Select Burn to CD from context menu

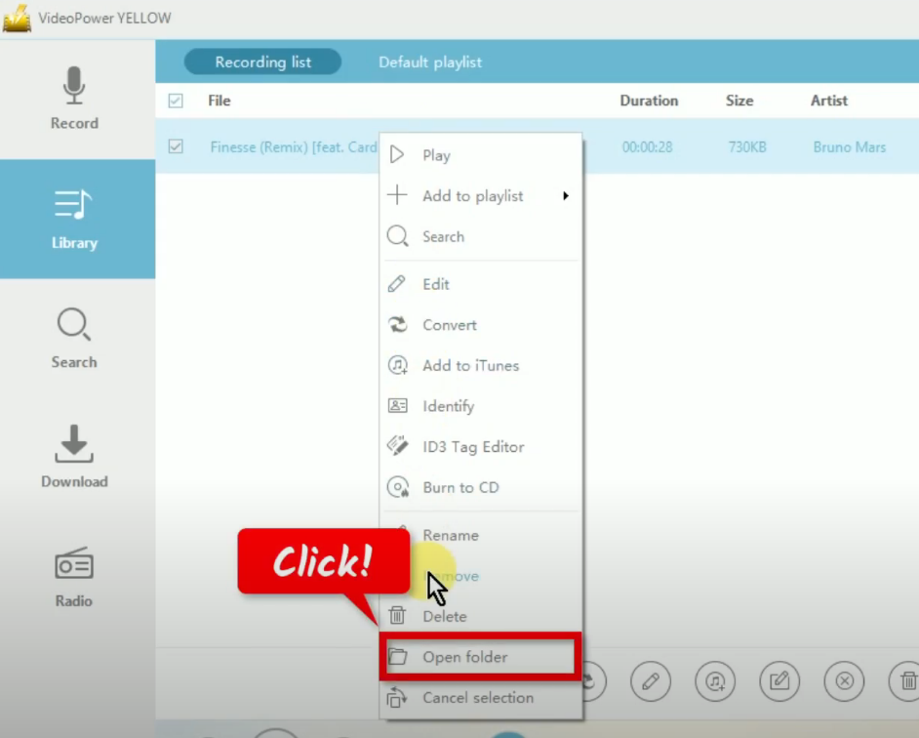459,487
